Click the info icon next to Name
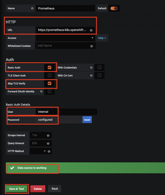The width and height of the screenshot is (165, 195). [x=32, y=9]
